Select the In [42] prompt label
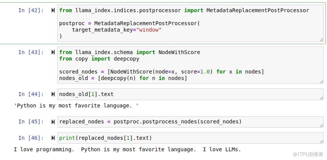Screen dimensions: 327x160 point(31,10)
